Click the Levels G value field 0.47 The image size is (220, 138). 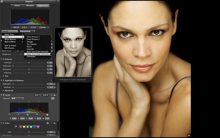[31, 118]
